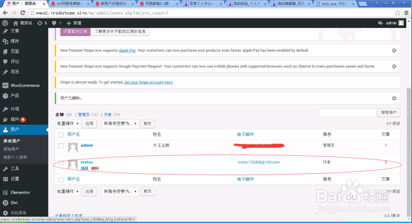
Task: Click browser back arrow
Action: click(5, 13)
